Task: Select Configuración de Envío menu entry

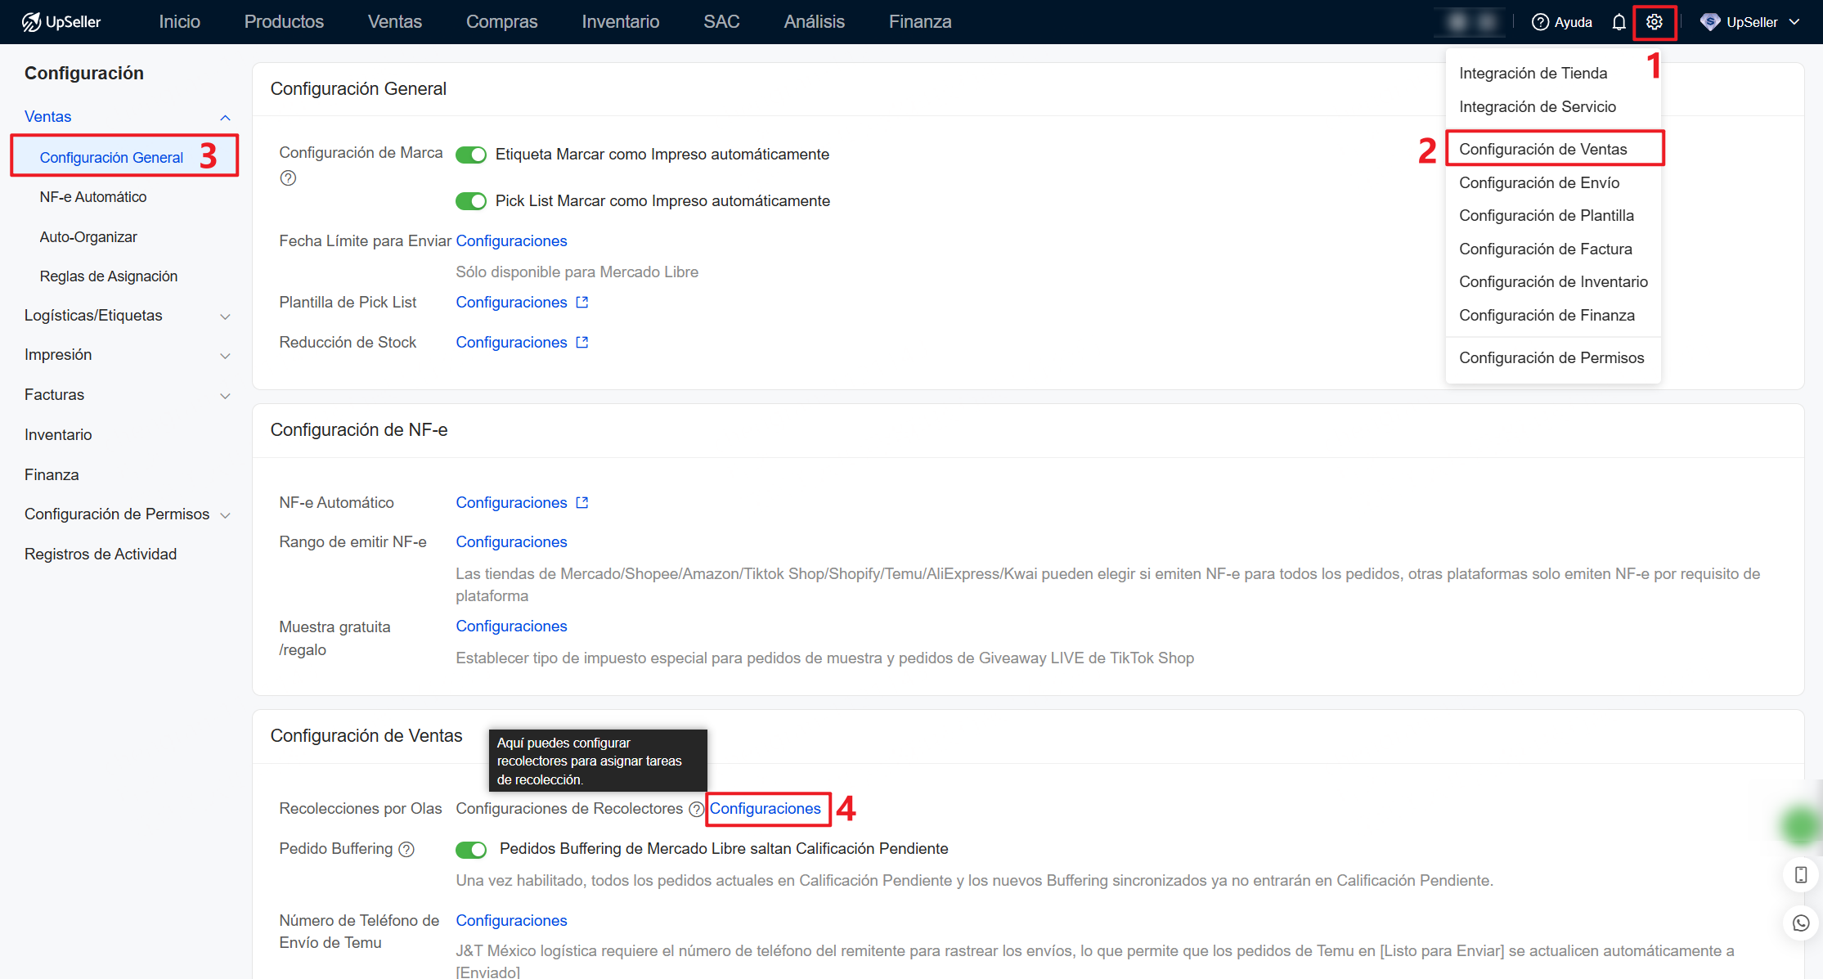Action: coord(1538,182)
